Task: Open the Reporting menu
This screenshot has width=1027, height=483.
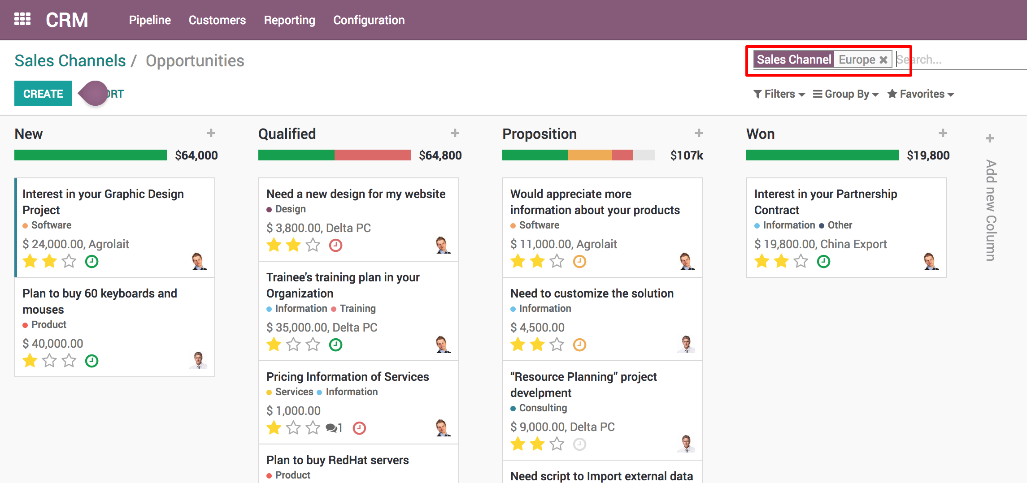Action: (x=289, y=20)
